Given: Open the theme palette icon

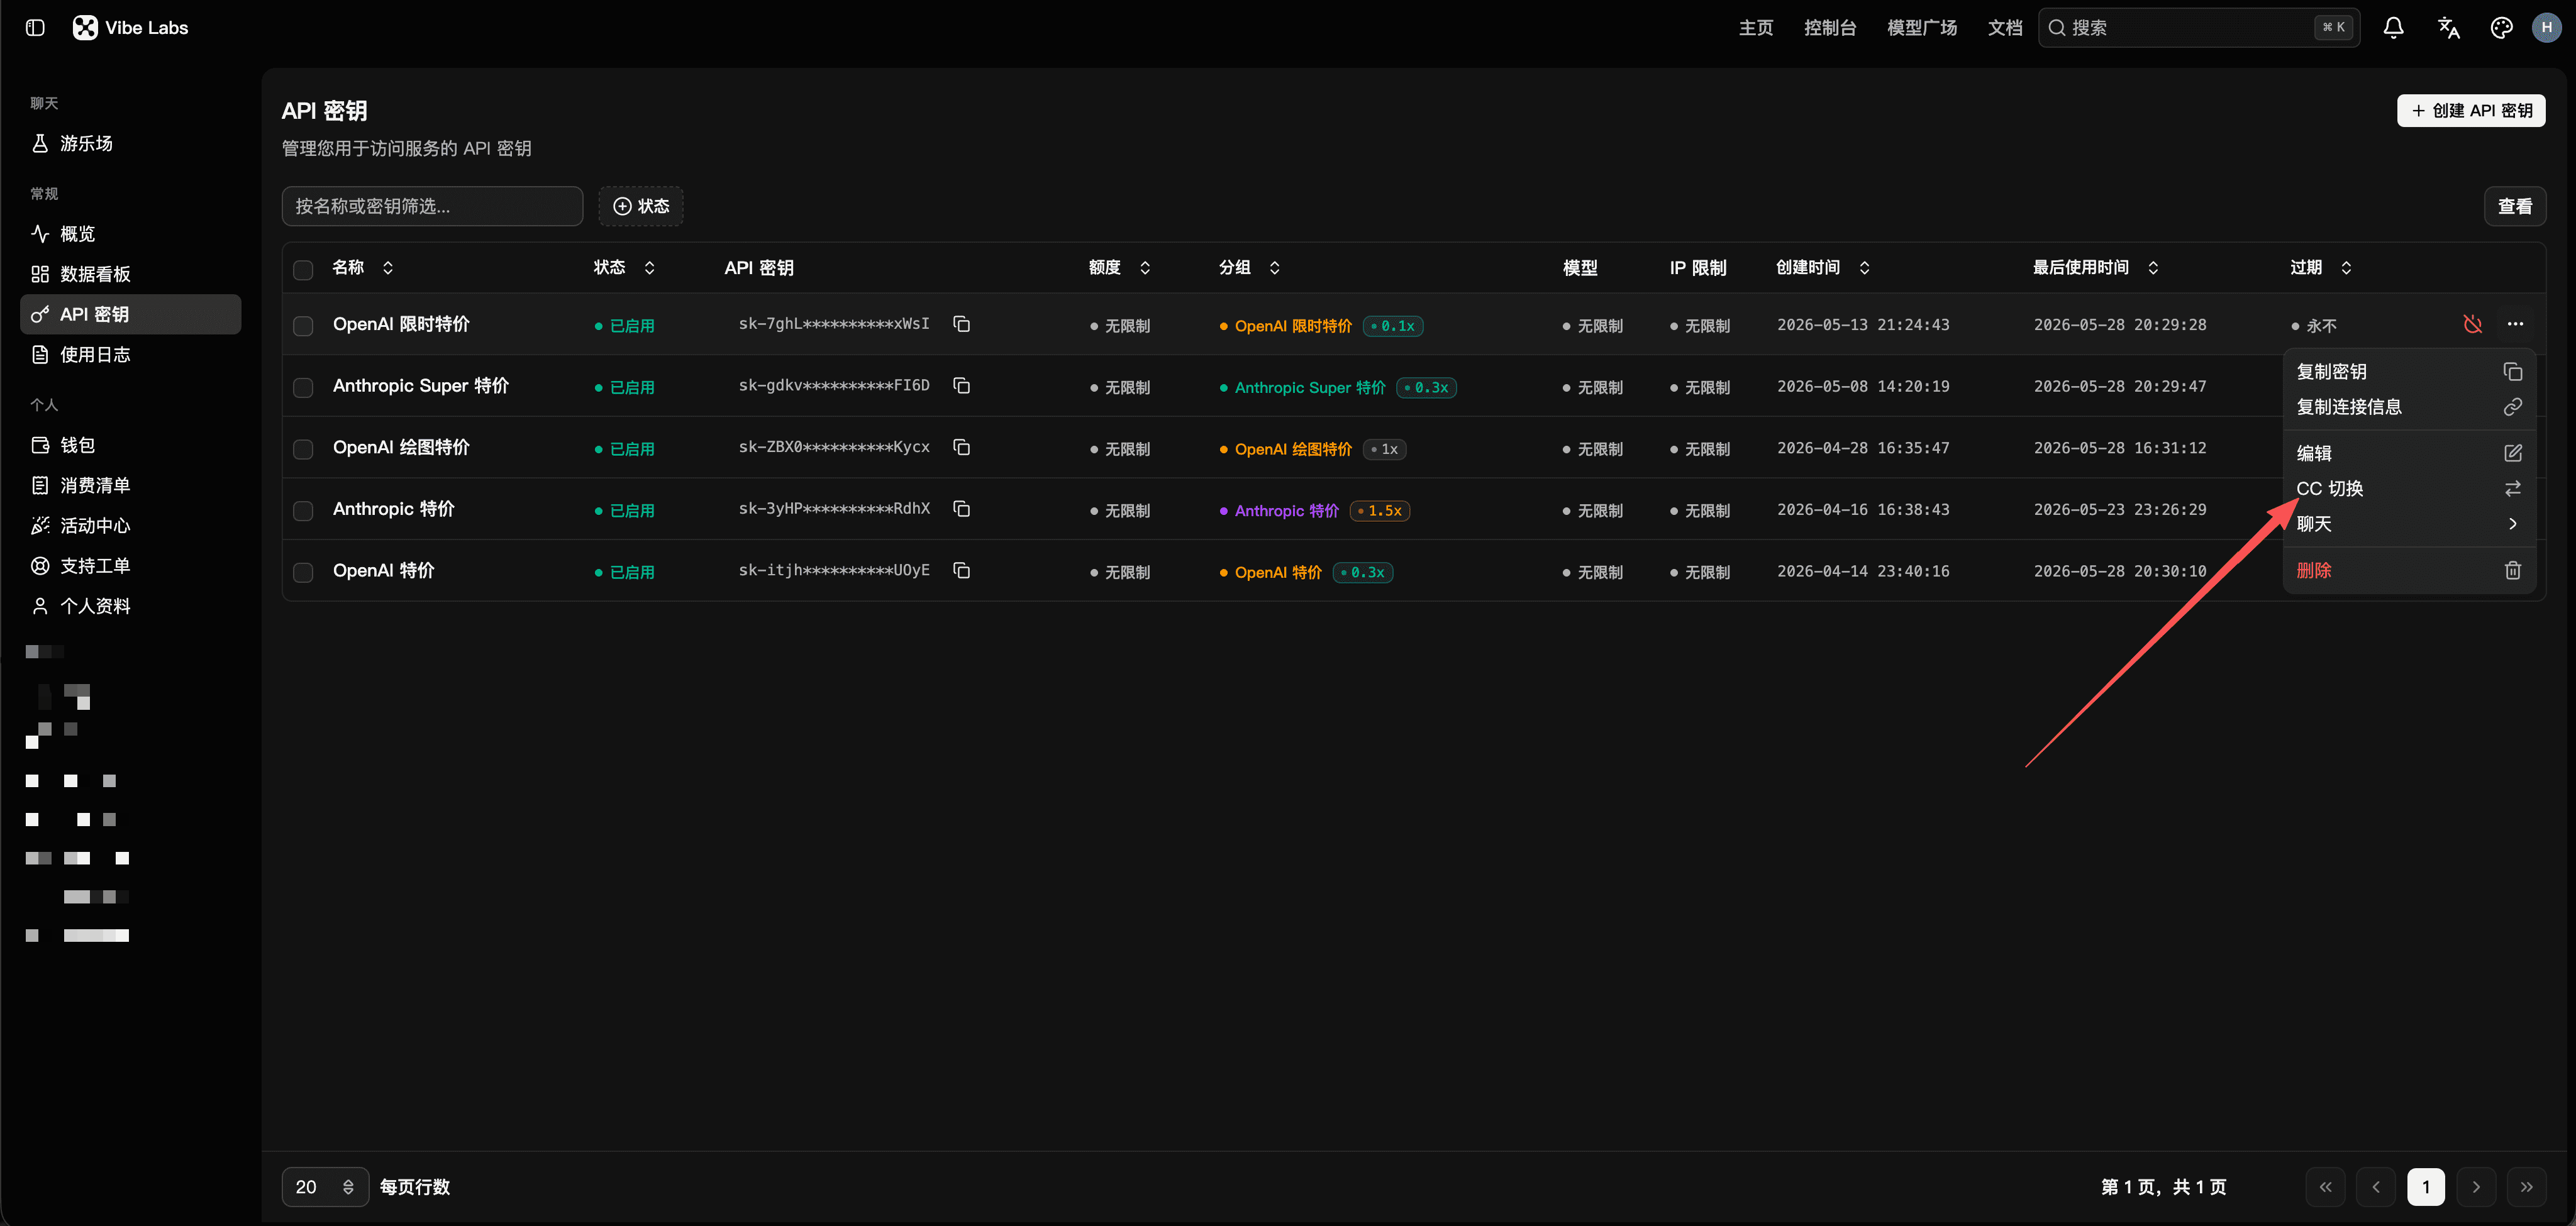Looking at the screenshot, I should click(2501, 28).
